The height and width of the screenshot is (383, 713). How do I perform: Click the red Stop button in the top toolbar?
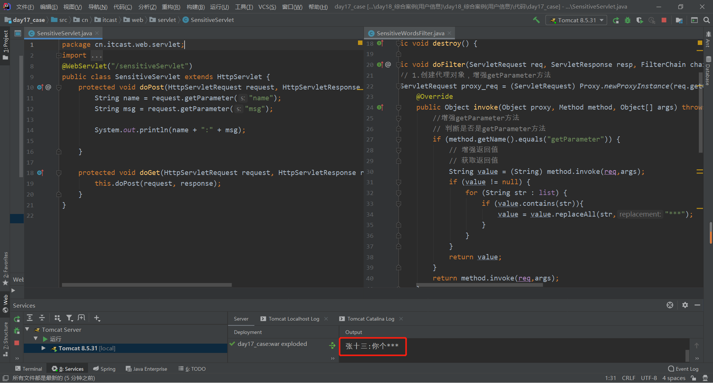pos(664,20)
